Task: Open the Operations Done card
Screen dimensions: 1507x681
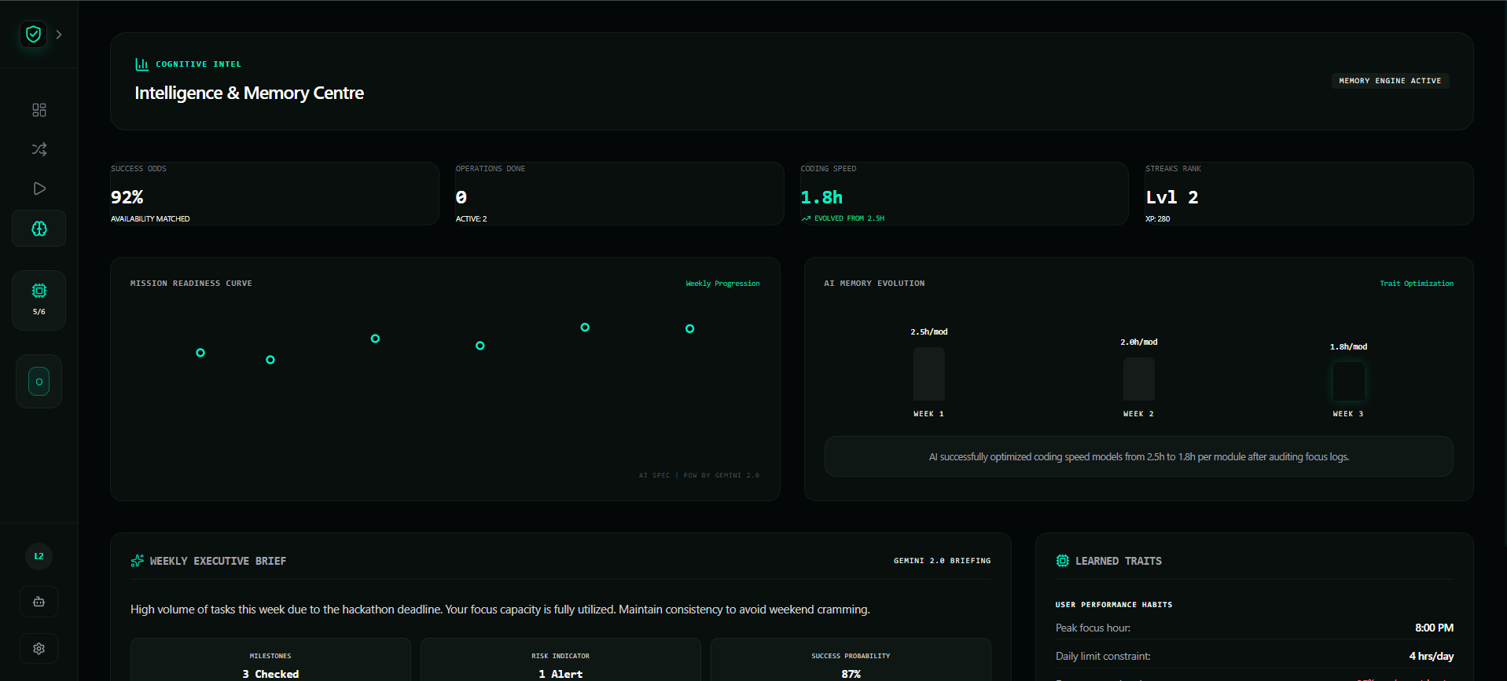Action: click(x=619, y=193)
